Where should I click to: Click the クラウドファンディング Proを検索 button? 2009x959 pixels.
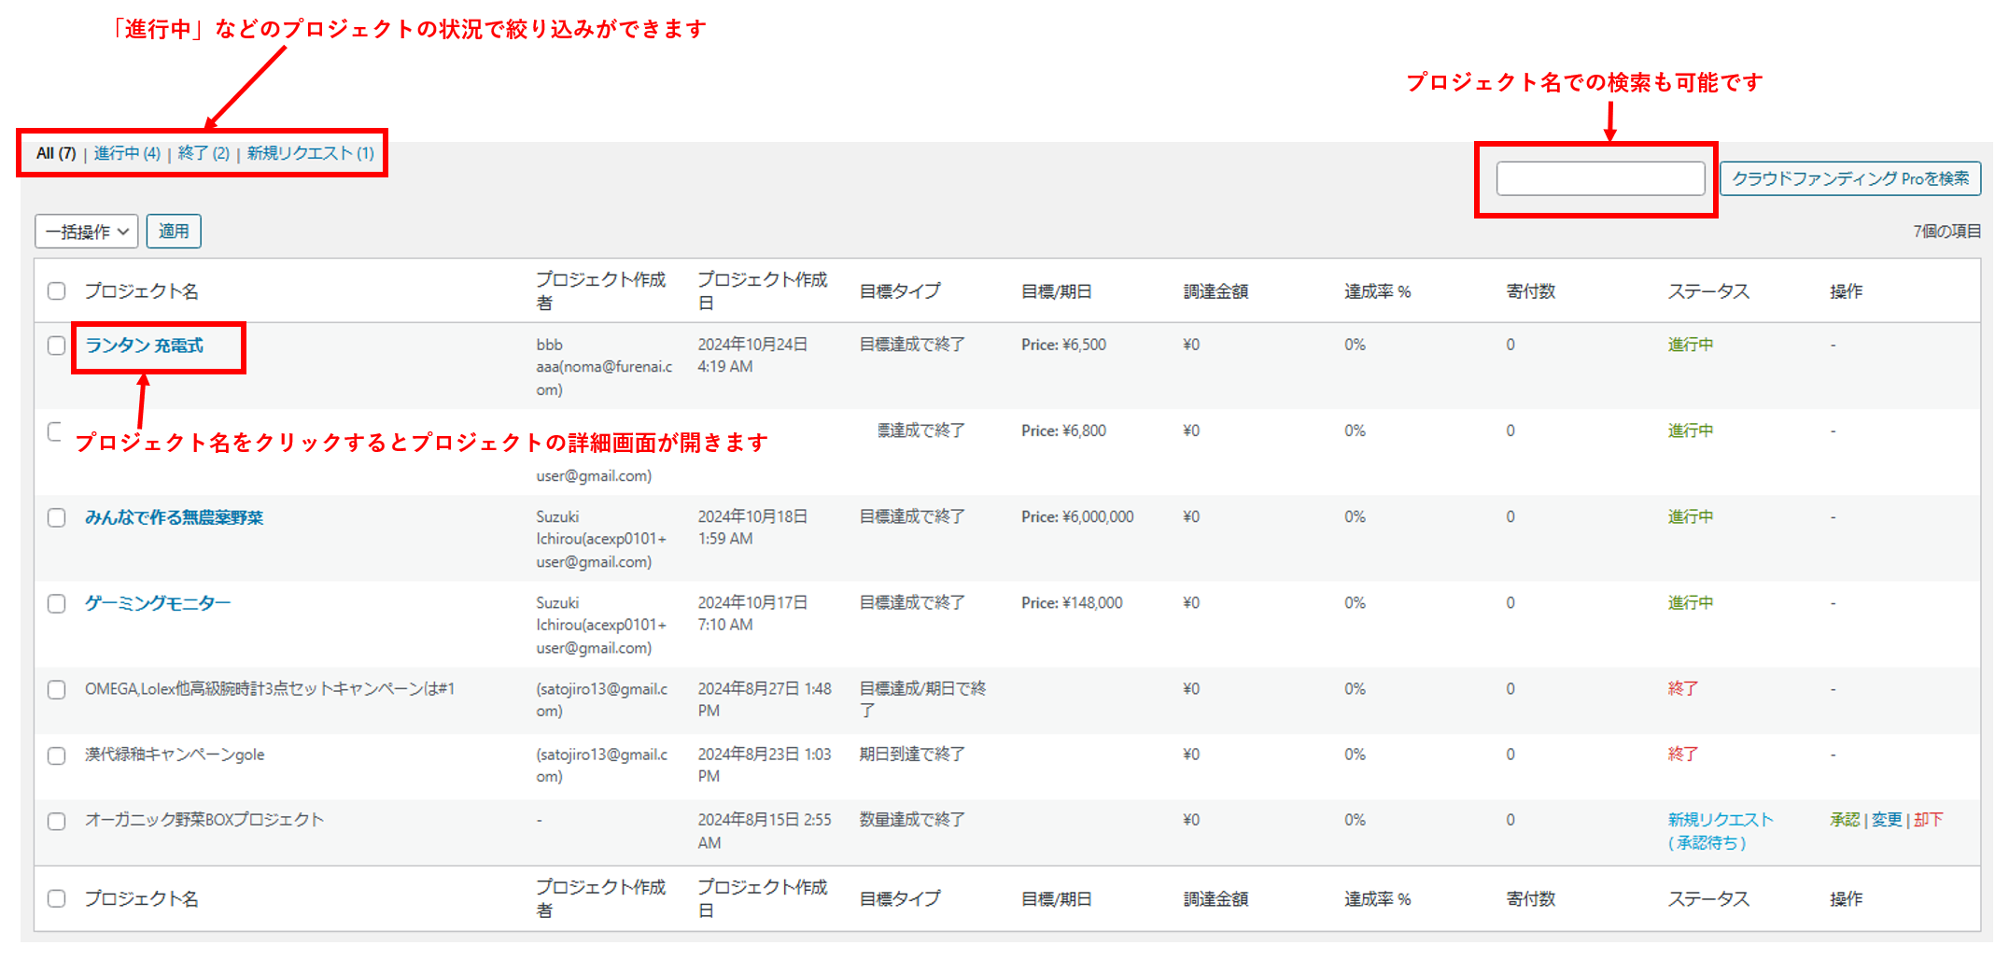pos(1849,178)
